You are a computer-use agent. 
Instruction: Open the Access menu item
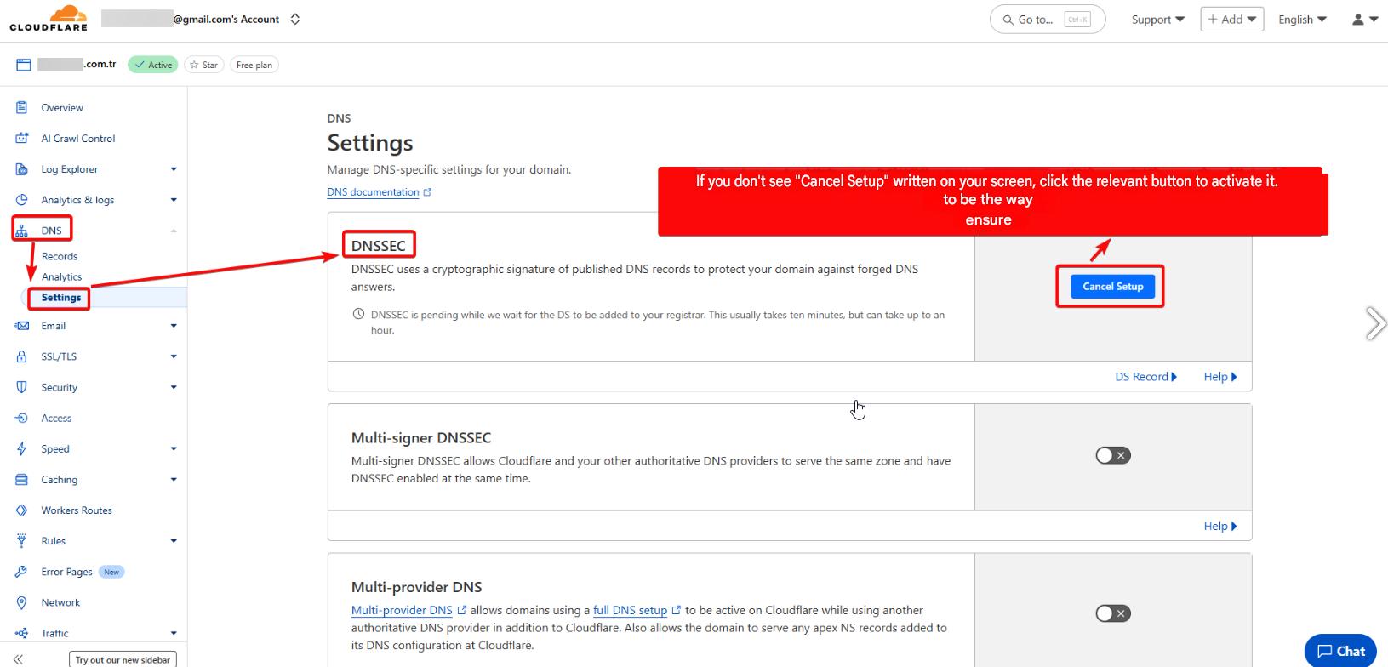coord(56,418)
